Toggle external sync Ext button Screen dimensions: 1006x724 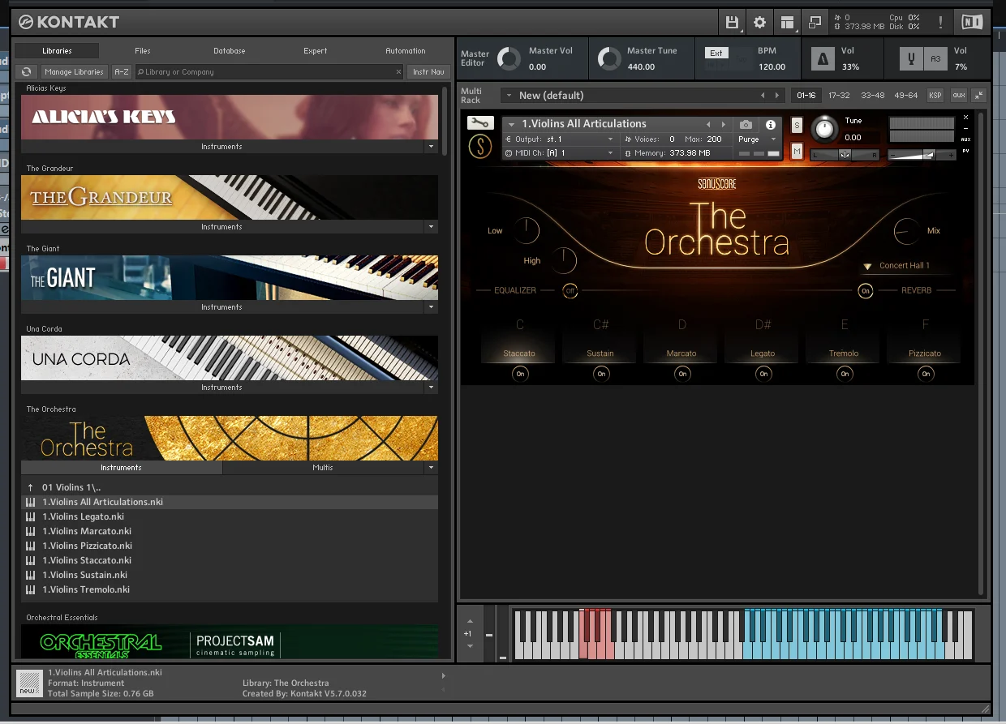716,53
